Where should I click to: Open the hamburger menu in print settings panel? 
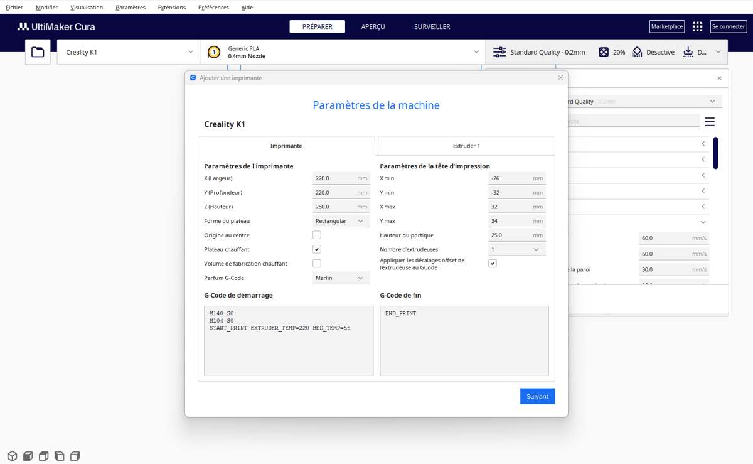click(x=710, y=121)
